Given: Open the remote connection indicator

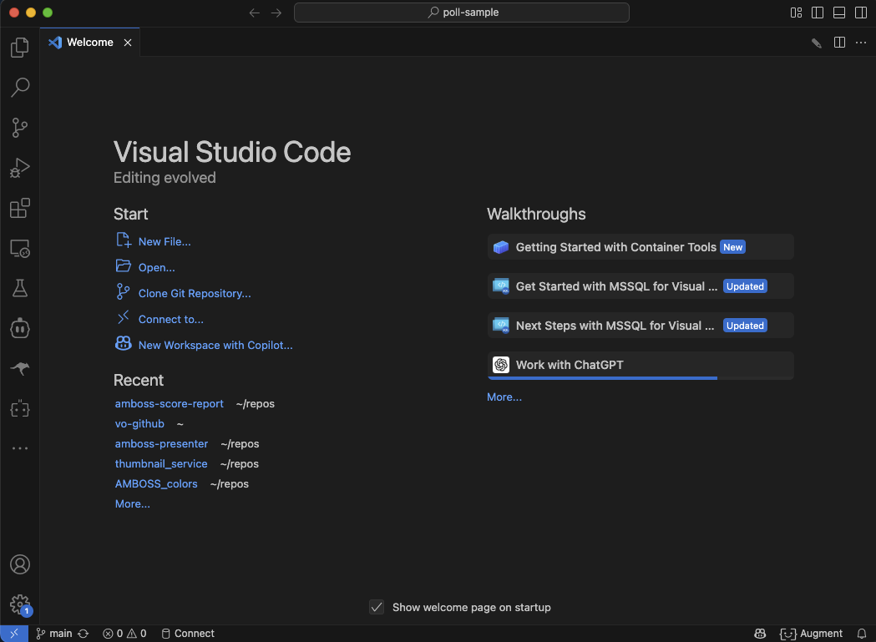Looking at the screenshot, I should point(13,633).
